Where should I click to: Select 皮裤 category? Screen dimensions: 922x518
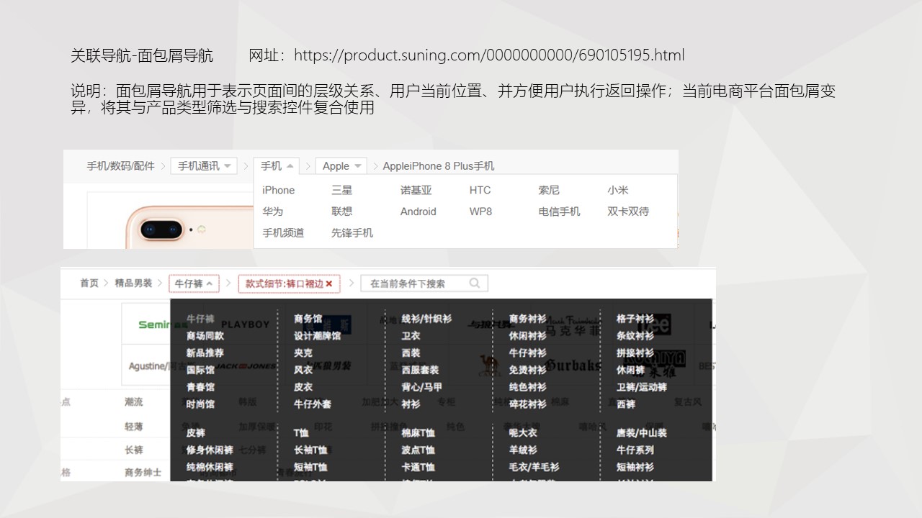pyautogui.click(x=195, y=433)
